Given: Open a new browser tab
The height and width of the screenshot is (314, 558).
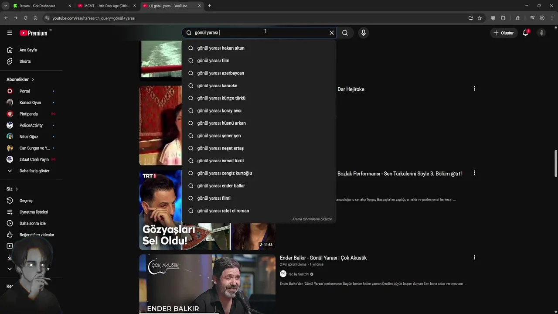Looking at the screenshot, I should coord(209,6).
